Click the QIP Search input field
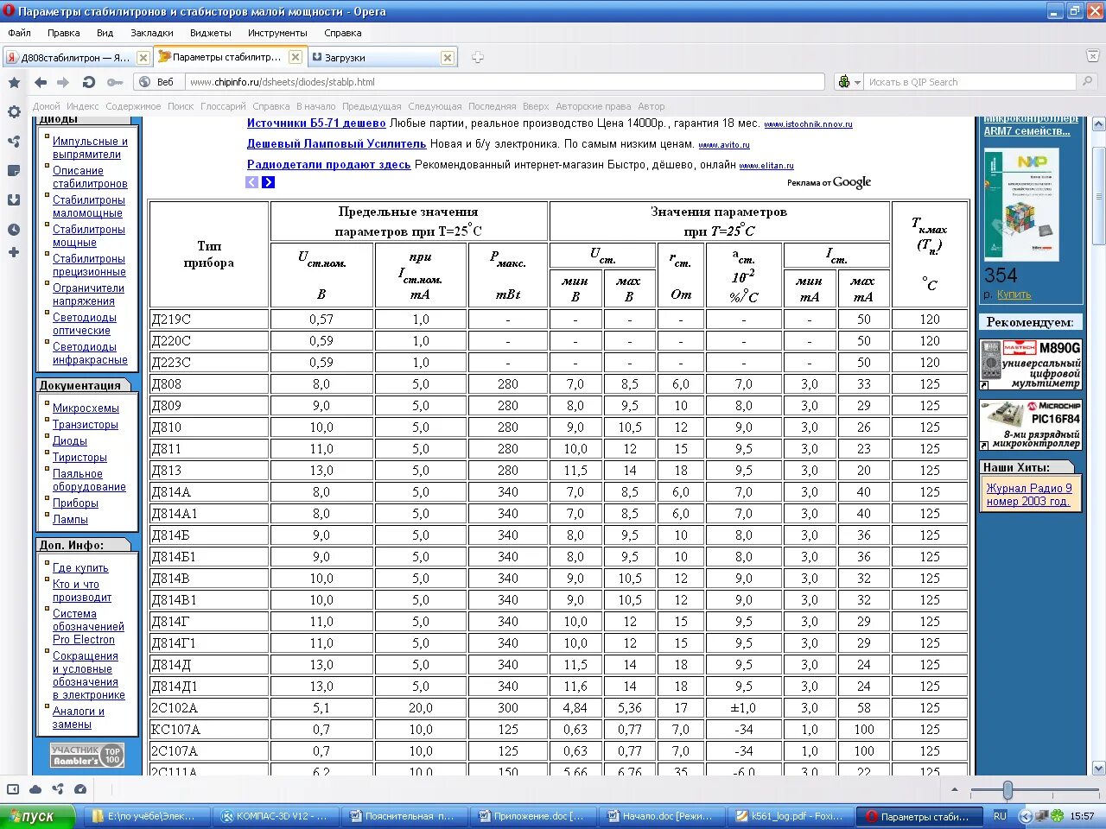The width and height of the screenshot is (1106, 829). coord(970,82)
